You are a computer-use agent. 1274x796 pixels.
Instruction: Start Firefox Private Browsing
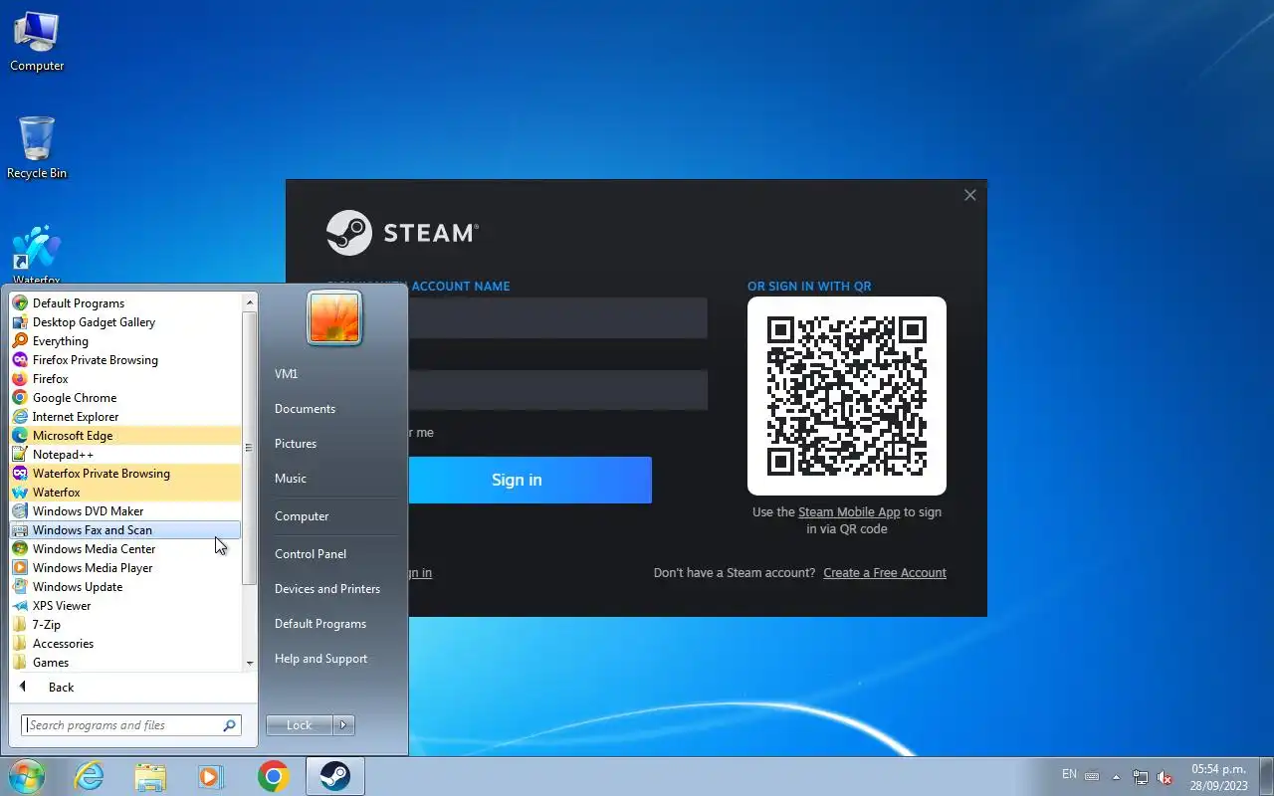tap(125, 360)
